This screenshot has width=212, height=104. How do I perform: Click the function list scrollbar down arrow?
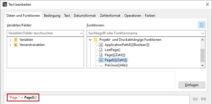click(202, 65)
